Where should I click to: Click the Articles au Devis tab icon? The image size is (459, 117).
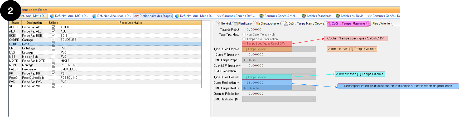tap(337, 16)
